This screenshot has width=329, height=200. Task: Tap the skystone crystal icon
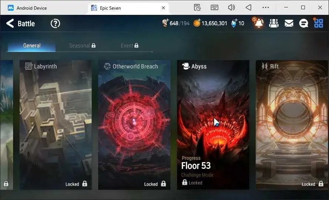coord(234,23)
